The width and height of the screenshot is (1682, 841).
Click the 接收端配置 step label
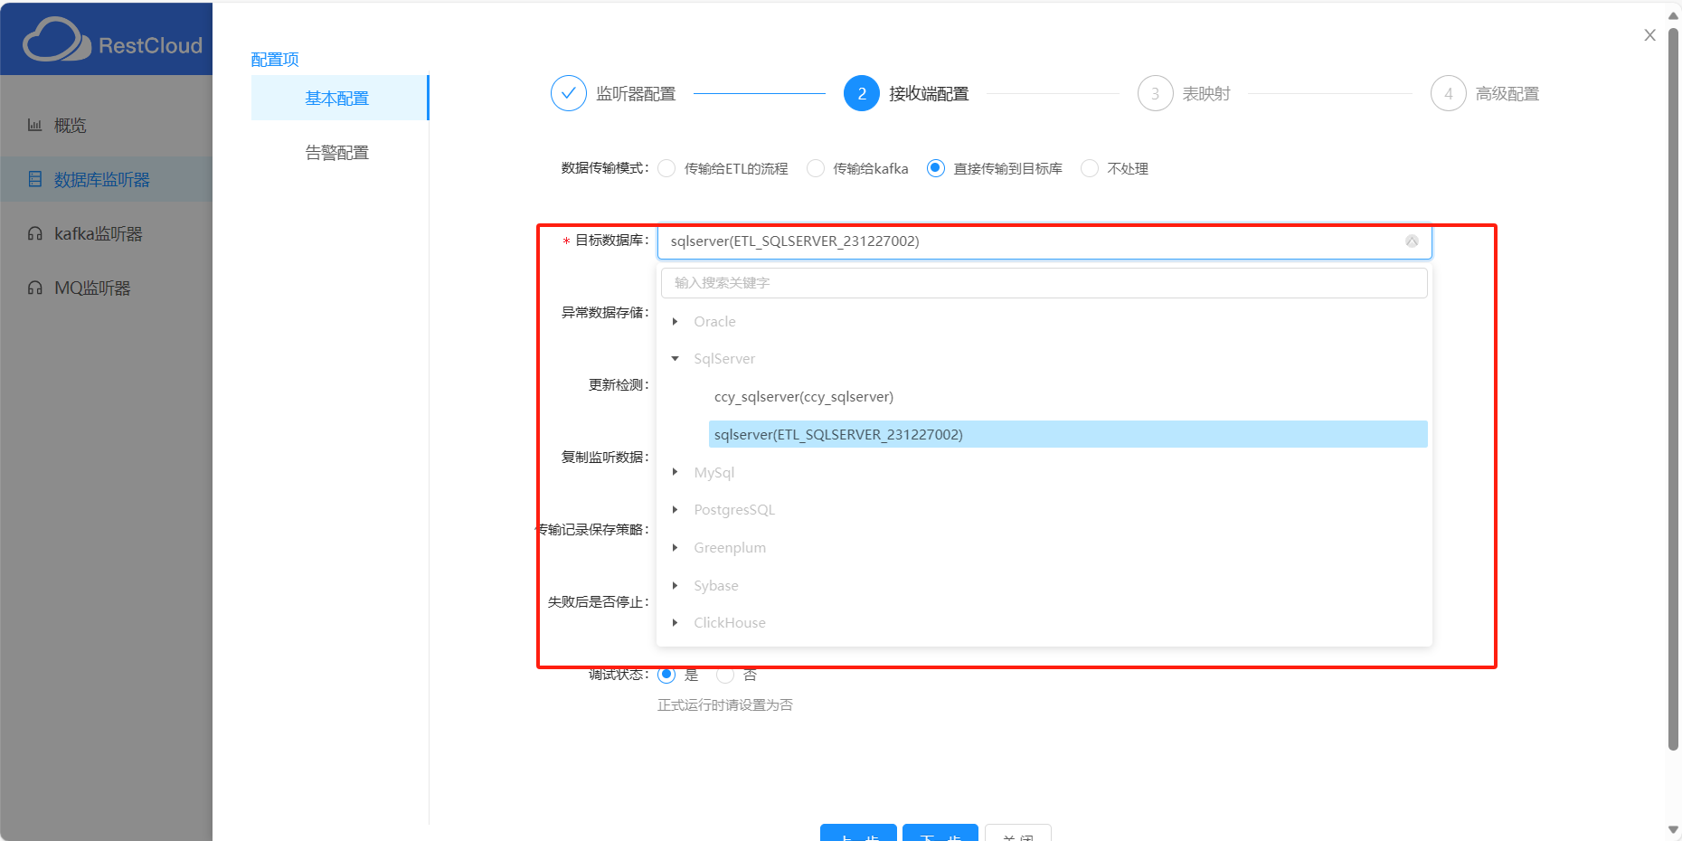tap(929, 94)
